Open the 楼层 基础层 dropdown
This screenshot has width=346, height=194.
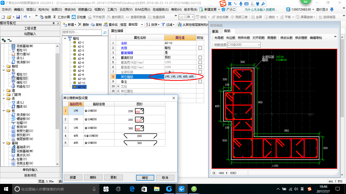point(142,25)
